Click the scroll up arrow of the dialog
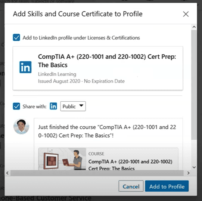This screenshot has width=202, height=201. [x=194, y=27]
